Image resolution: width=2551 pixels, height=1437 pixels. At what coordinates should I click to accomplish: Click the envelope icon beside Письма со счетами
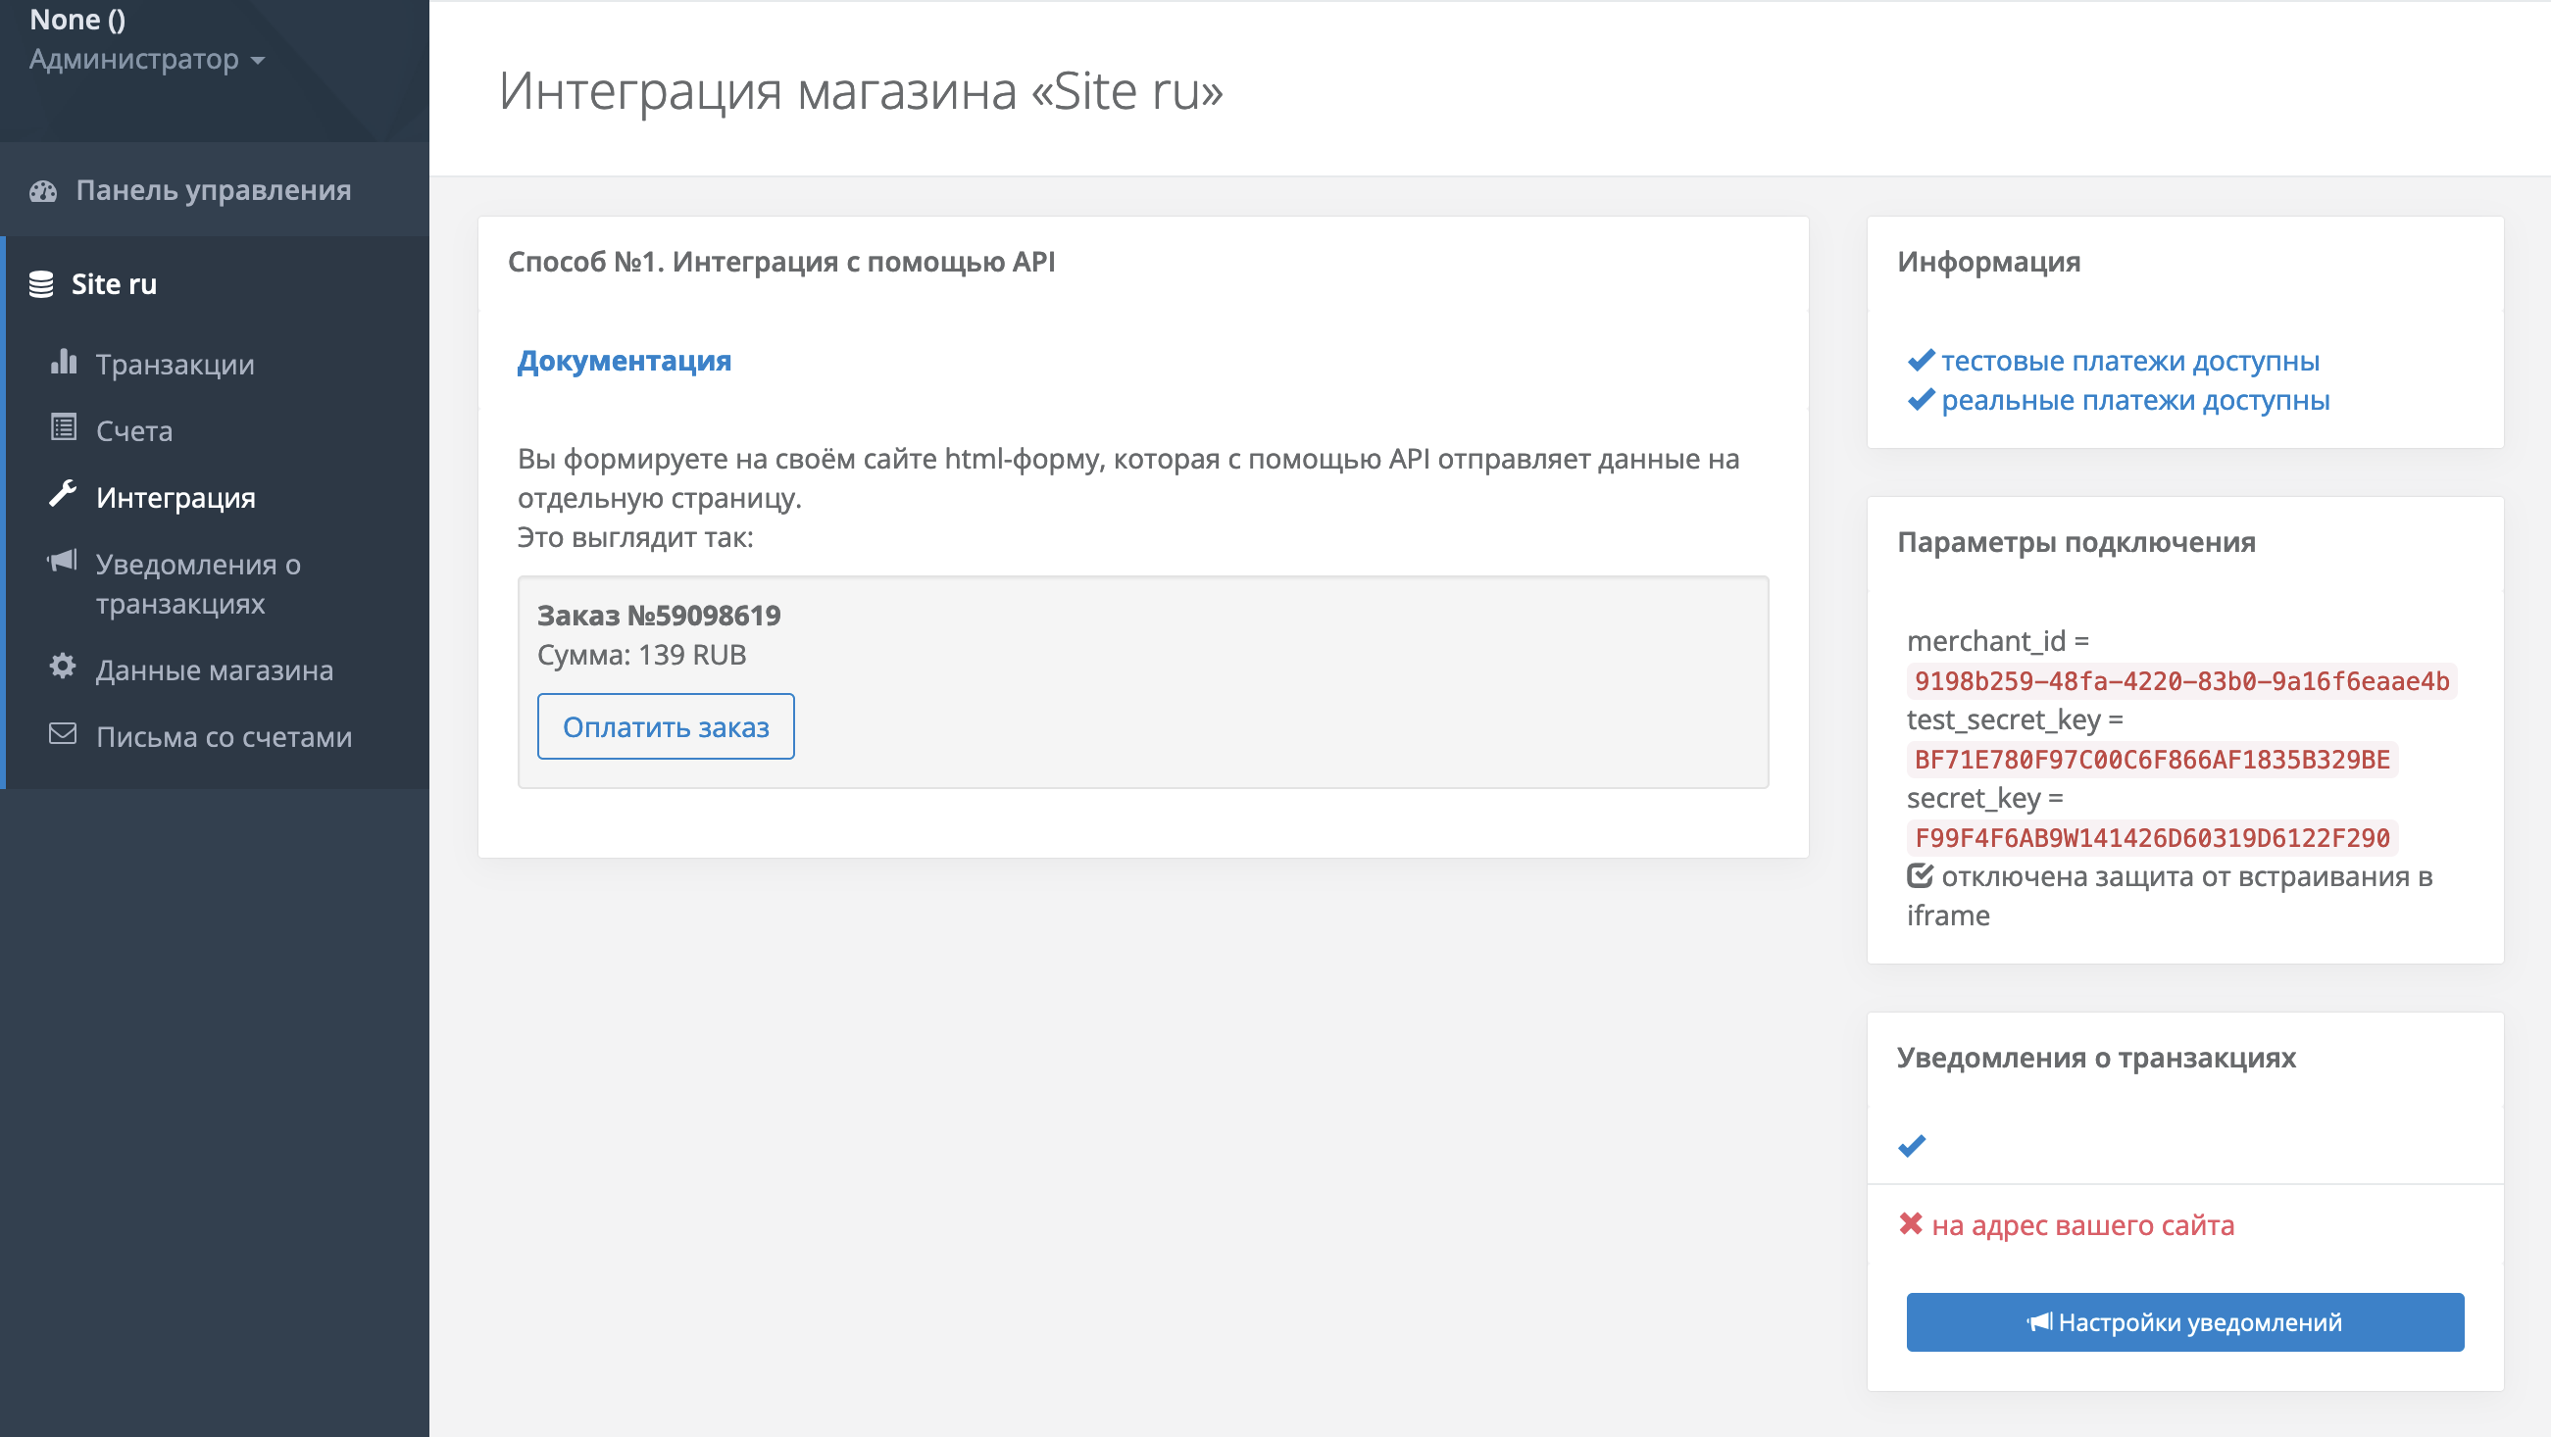(x=64, y=734)
